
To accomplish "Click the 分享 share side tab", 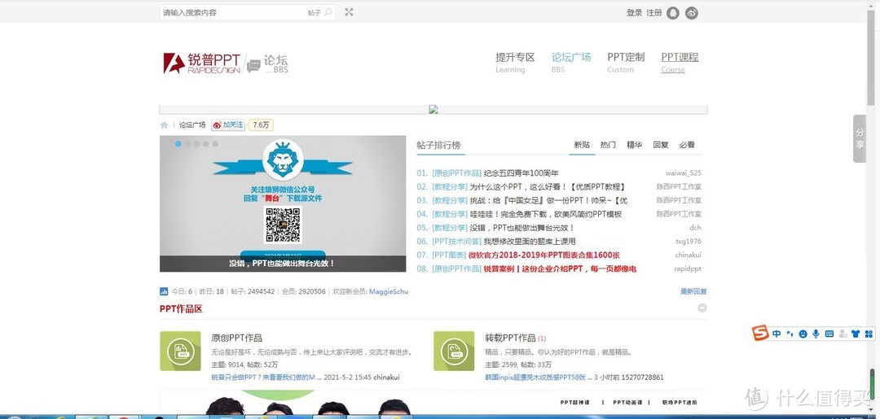I will click(x=860, y=138).
